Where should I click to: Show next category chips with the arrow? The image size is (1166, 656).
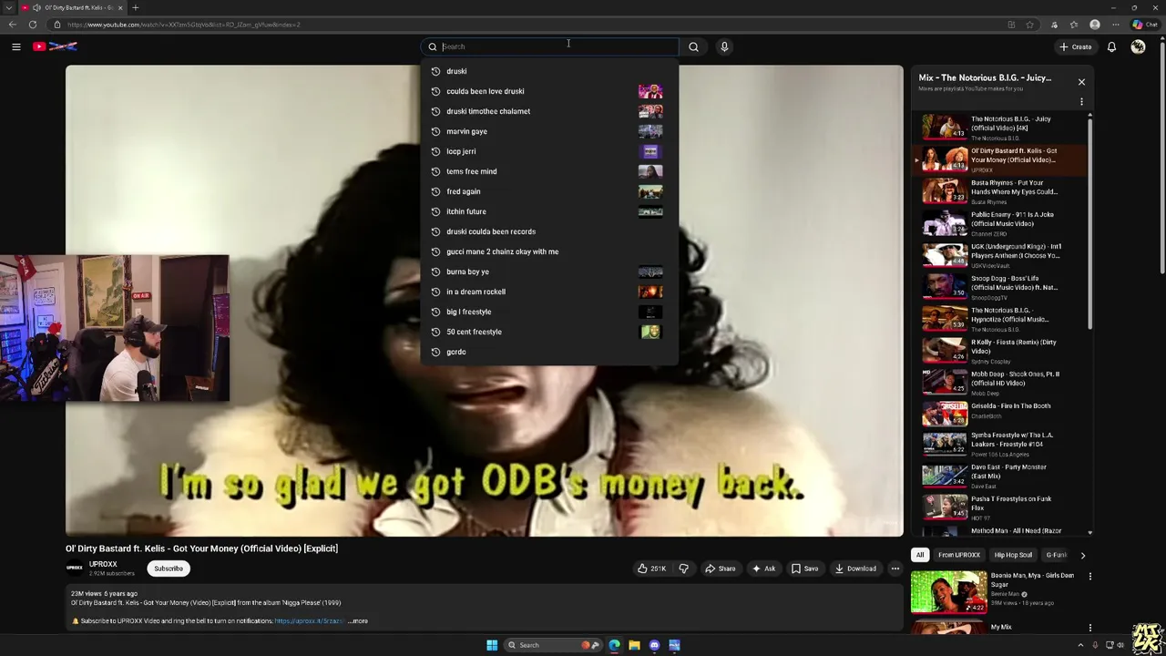1082,555
